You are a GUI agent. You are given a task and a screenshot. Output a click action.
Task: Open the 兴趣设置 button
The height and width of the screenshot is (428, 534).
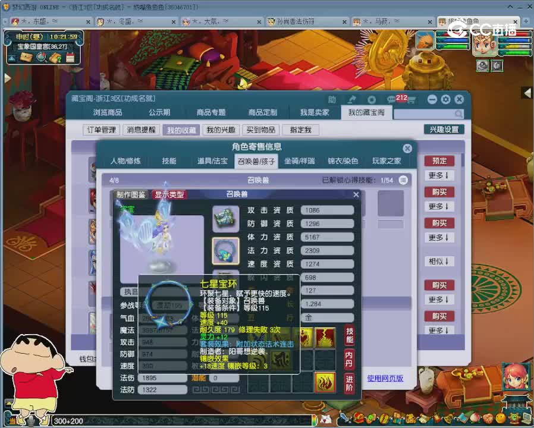pos(444,130)
